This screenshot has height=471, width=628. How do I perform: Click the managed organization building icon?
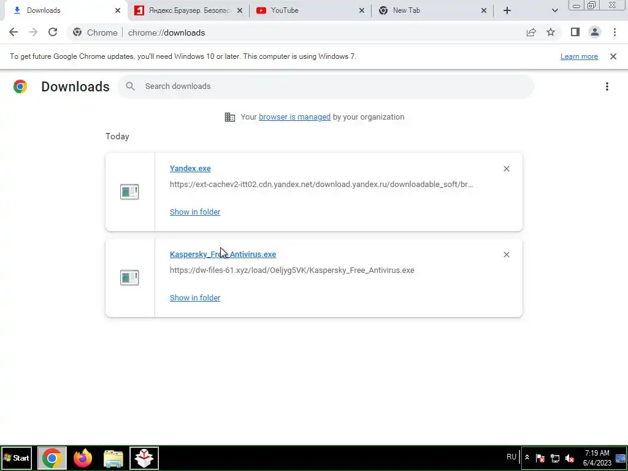point(230,117)
